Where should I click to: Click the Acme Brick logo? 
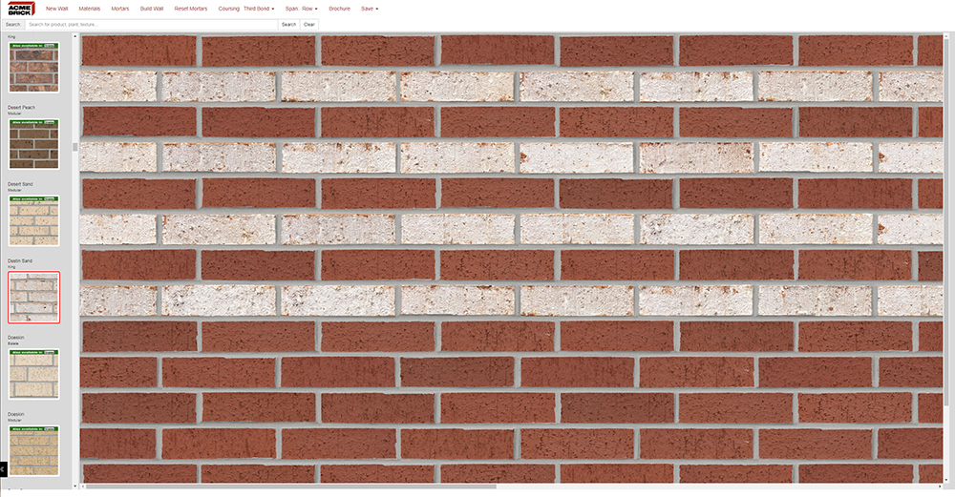20,8
